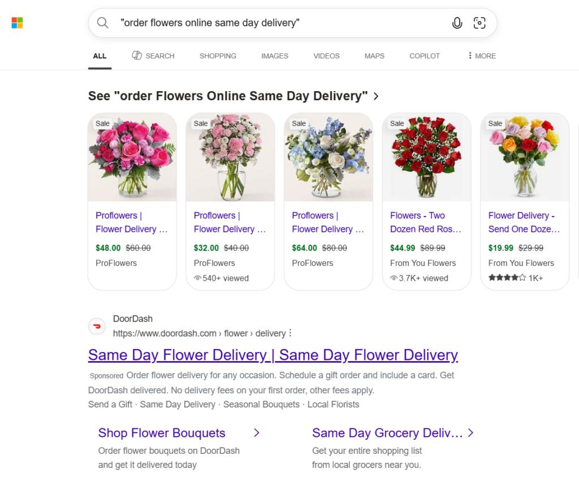Click the magnifying glass search icon
The height and width of the screenshot is (481, 579).
pyautogui.click(x=103, y=23)
